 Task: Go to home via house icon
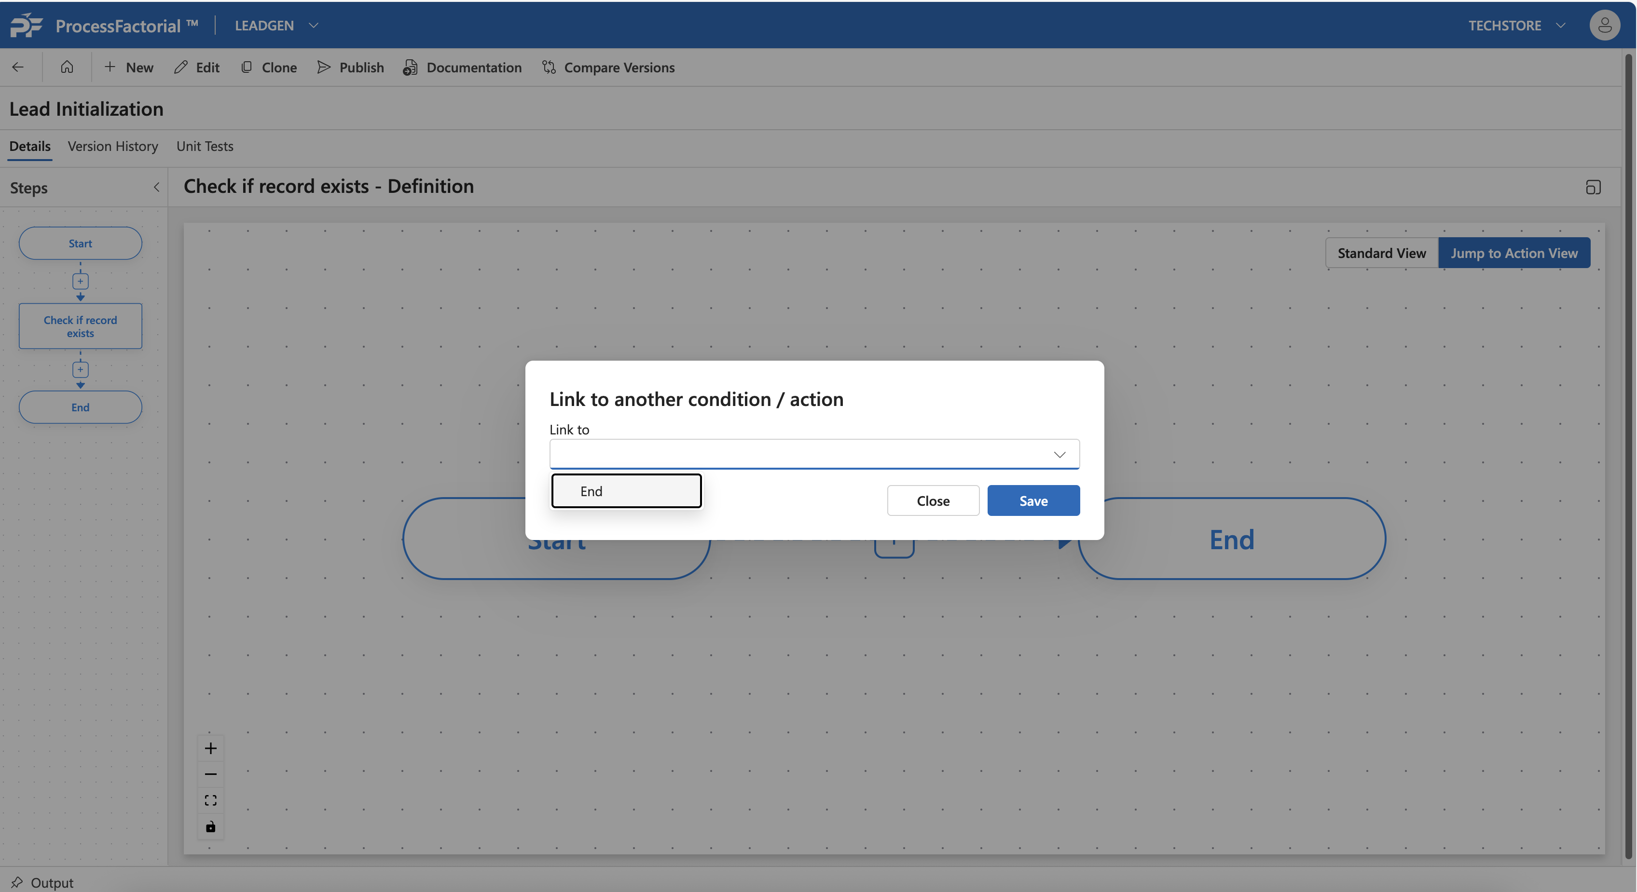coord(67,68)
